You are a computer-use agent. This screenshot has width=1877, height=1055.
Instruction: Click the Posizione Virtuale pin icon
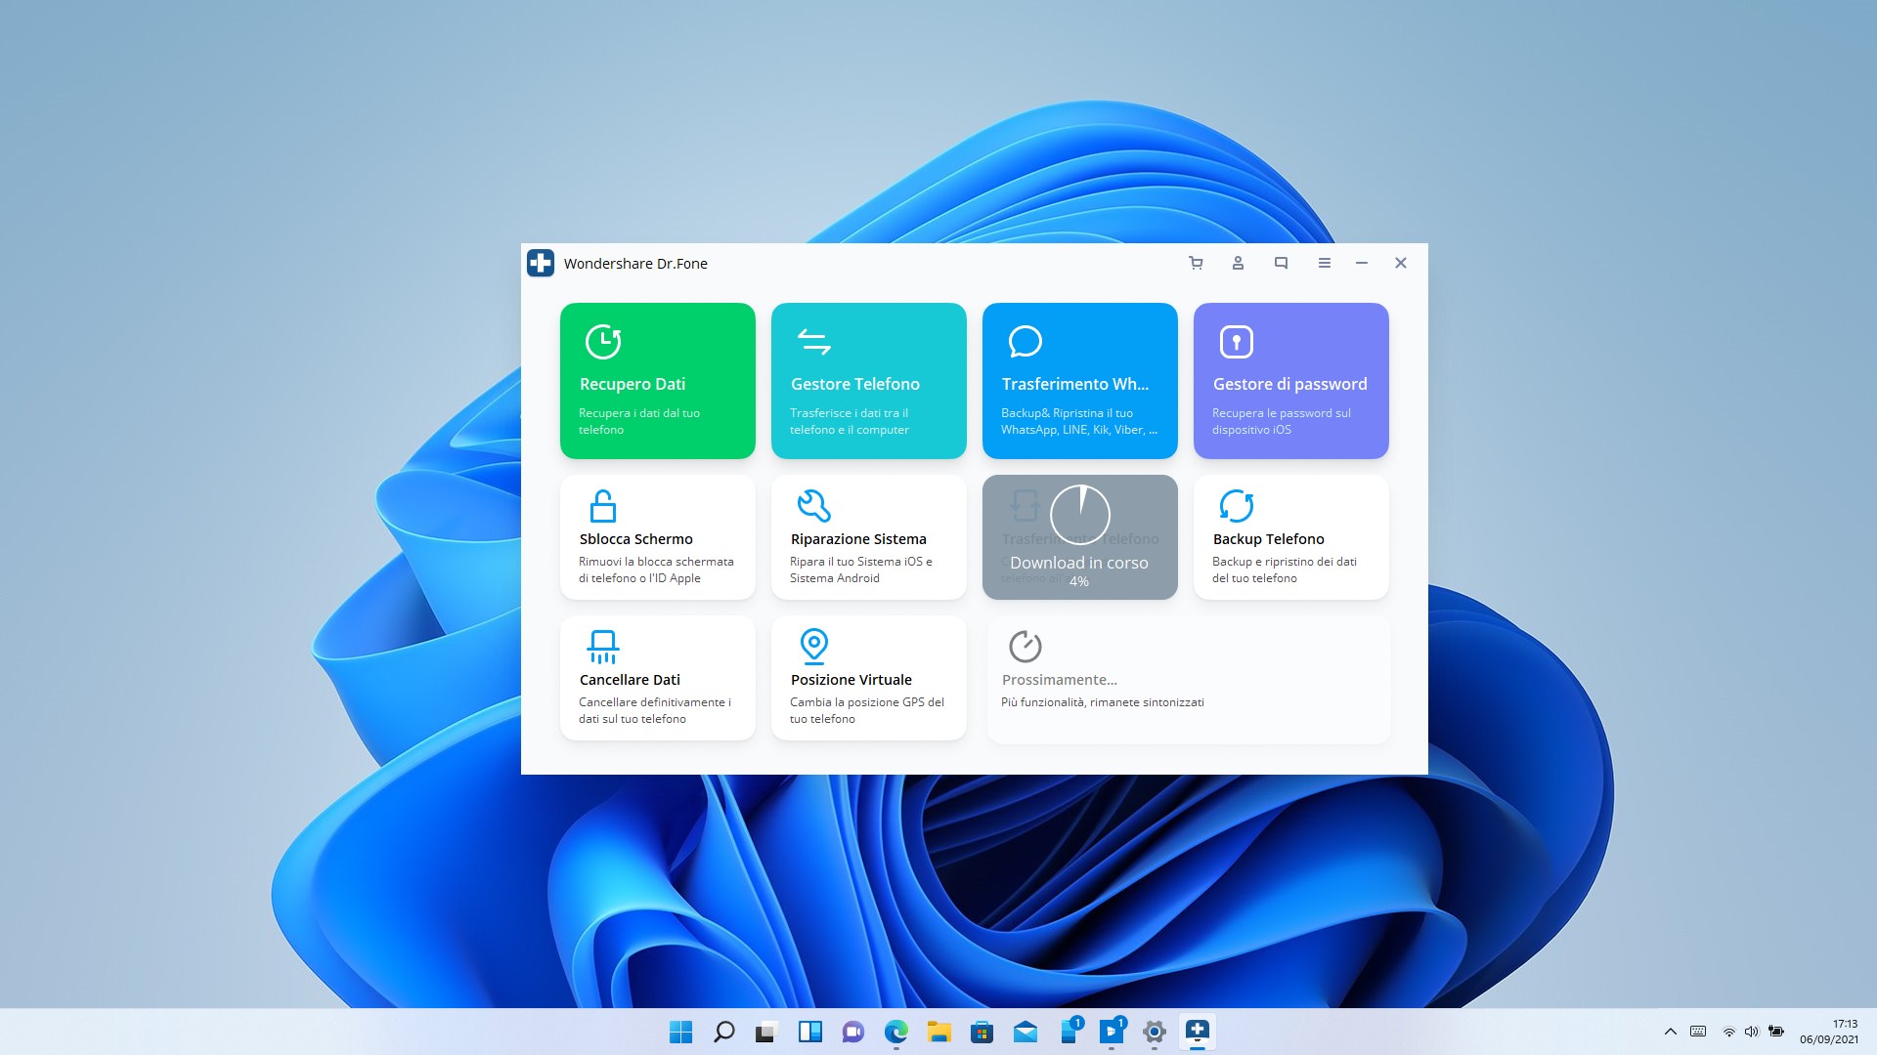click(x=813, y=646)
